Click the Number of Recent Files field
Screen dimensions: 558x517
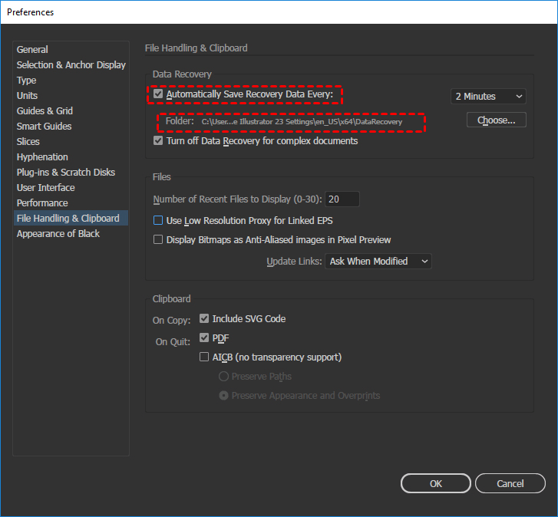tap(342, 199)
